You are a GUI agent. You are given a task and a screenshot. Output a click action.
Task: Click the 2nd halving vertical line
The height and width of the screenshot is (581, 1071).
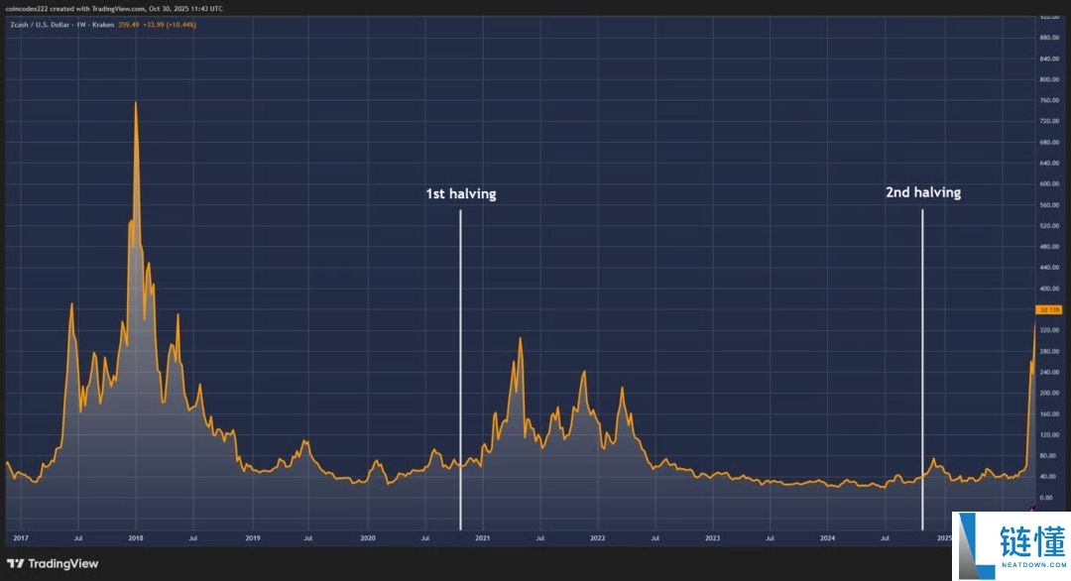point(922,369)
